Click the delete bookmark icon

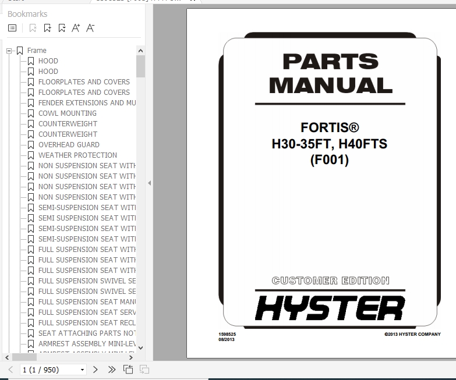click(33, 28)
